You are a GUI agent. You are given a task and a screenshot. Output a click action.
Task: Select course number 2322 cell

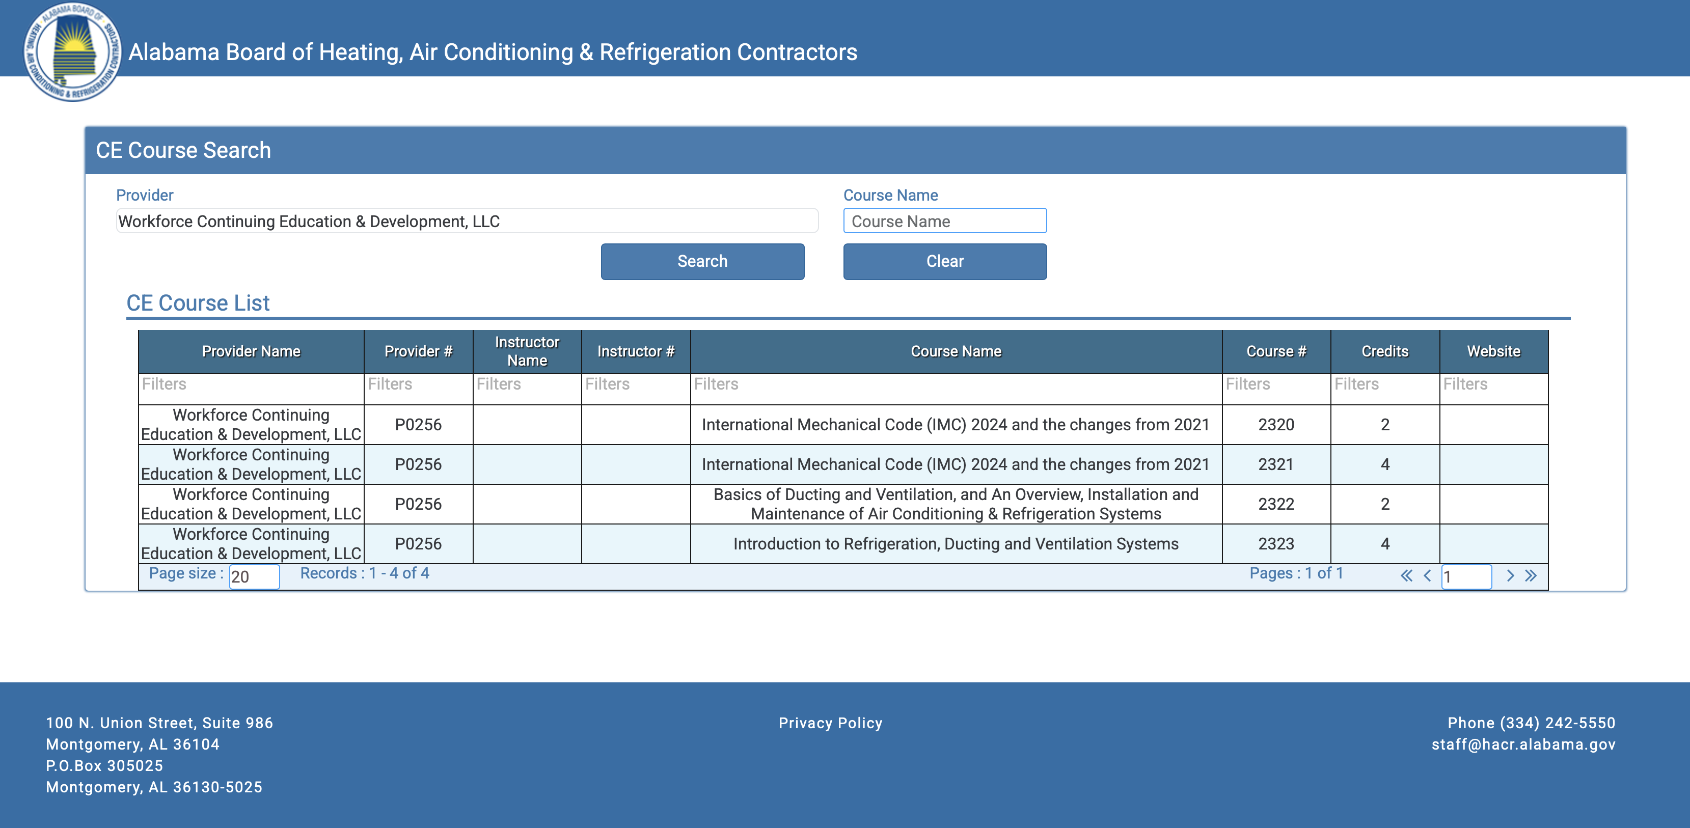click(1276, 505)
